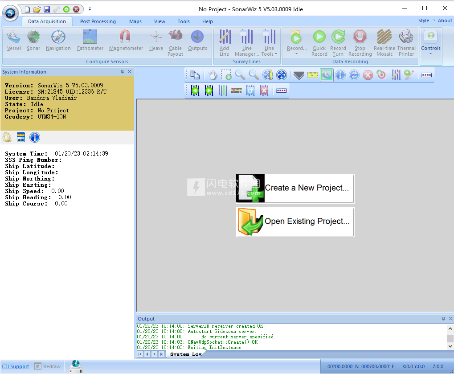Select the System Log tab
This screenshot has width=454, height=374.
[x=186, y=354]
